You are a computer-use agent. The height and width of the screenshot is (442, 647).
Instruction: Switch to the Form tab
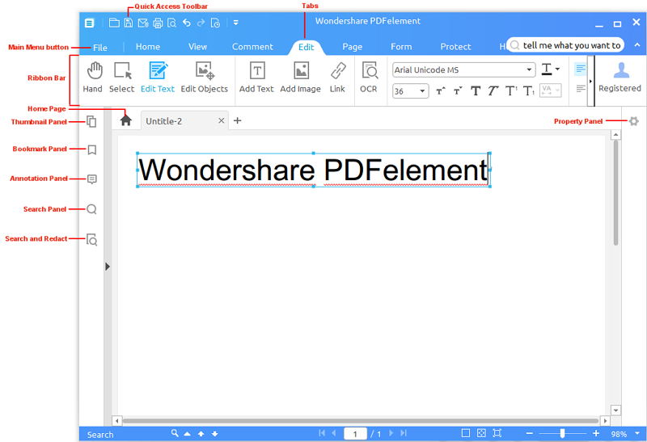(x=401, y=47)
